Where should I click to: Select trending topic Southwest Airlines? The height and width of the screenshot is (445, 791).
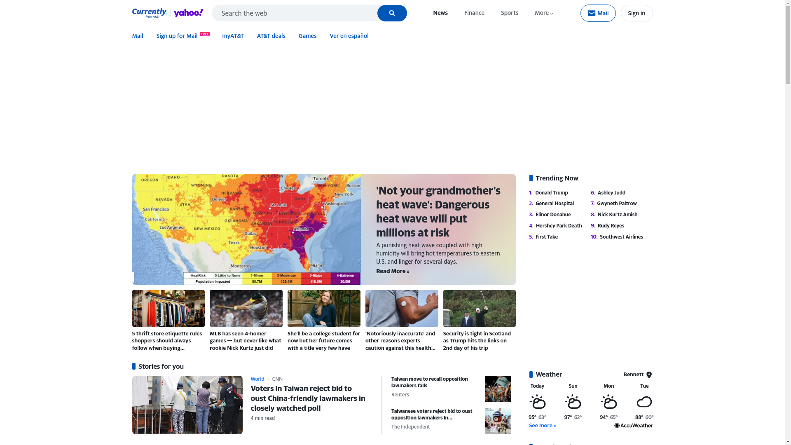click(x=621, y=237)
